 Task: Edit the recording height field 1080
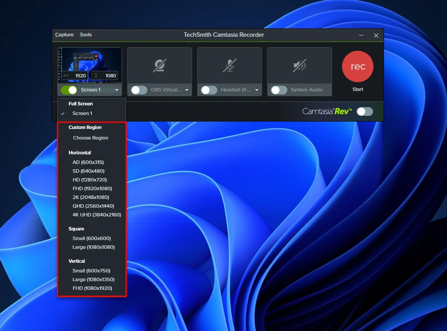[x=105, y=76]
